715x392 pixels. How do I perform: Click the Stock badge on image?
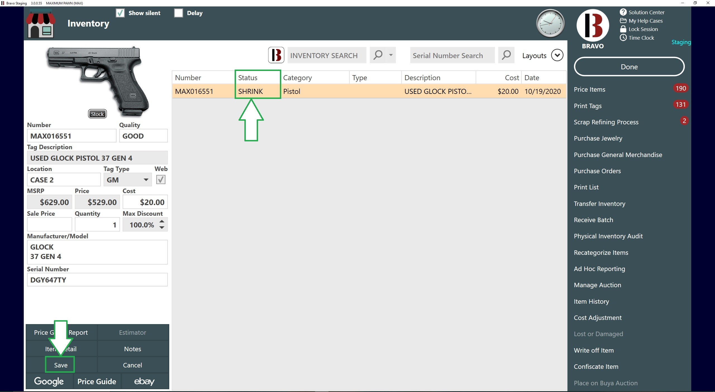tap(97, 114)
